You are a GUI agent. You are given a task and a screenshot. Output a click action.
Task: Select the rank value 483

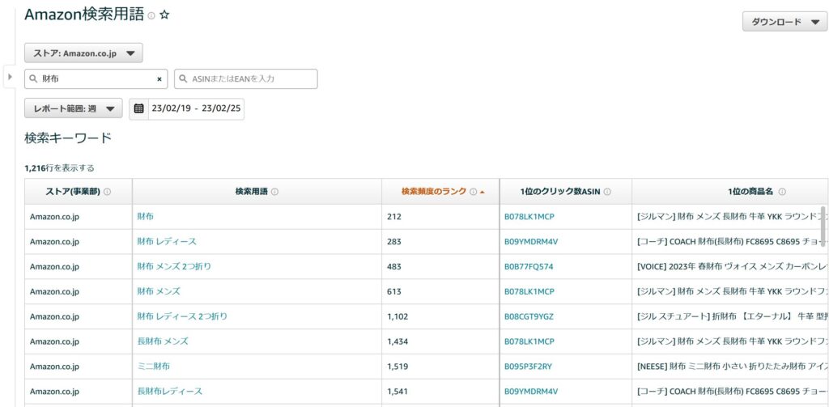(394, 266)
